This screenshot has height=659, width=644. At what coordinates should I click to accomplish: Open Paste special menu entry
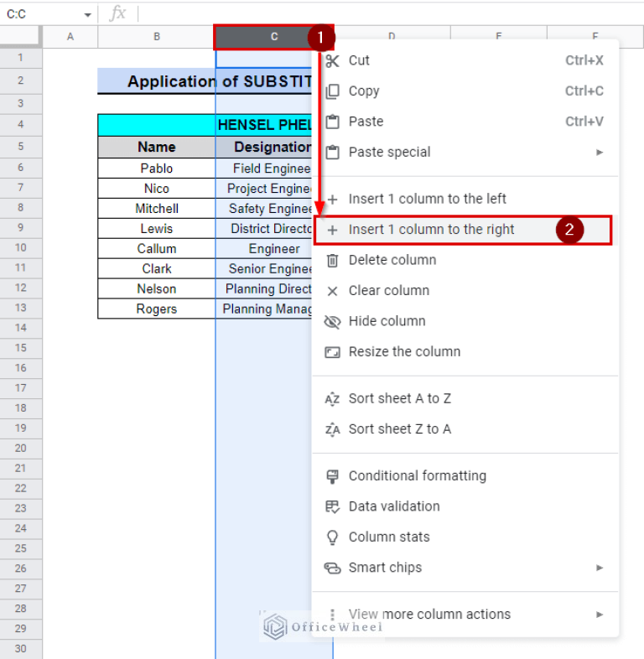(465, 152)
